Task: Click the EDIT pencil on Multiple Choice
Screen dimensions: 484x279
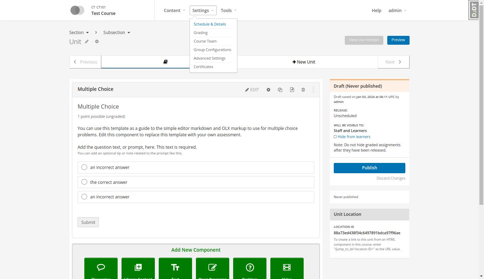Action: coord(252,90)
